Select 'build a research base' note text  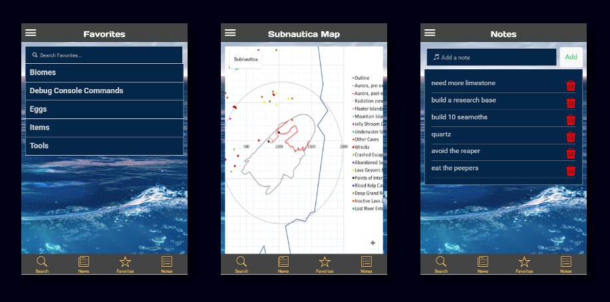464,100
